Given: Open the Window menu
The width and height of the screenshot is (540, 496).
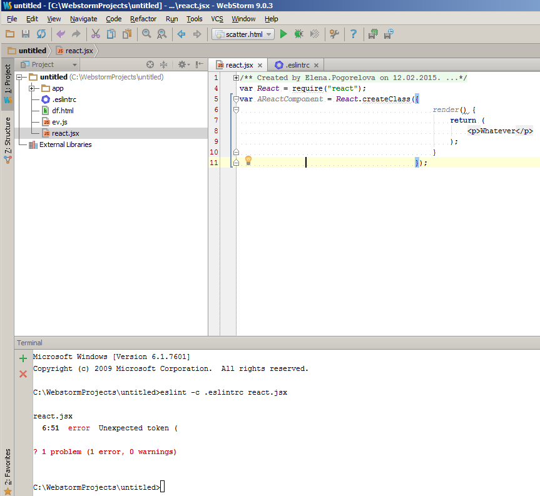Looking at the screenshot, I should pyautogui.click(x=243, y=19).
